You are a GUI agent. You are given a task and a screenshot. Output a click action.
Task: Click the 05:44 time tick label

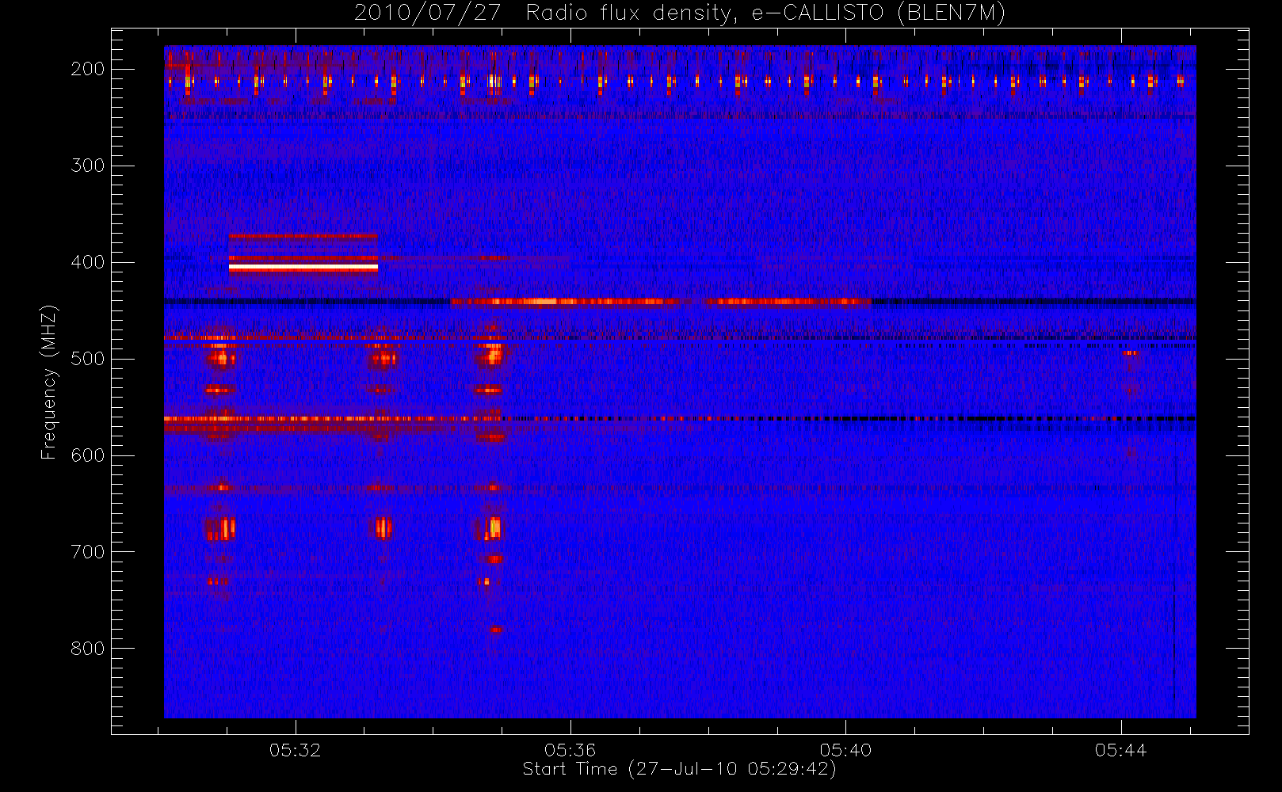[x=1120, y=750]
